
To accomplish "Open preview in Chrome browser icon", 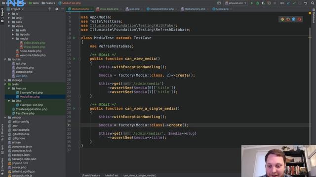I will click(x=282, y=19).
